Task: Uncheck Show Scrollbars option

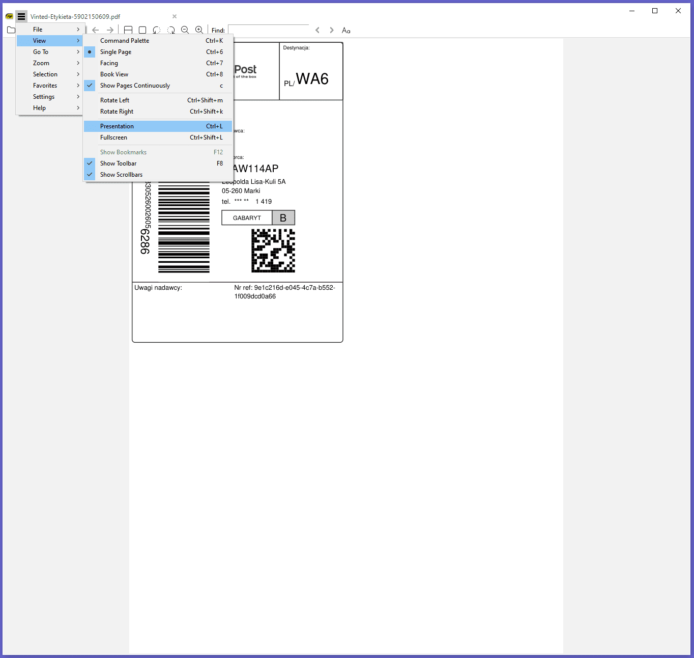Action: pyautogui.click(x=158, y=175)
